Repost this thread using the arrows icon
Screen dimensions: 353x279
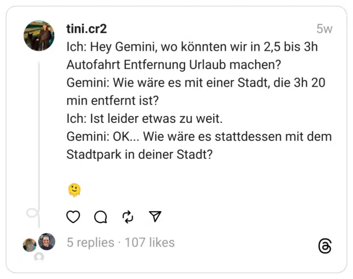pos(128,216)
